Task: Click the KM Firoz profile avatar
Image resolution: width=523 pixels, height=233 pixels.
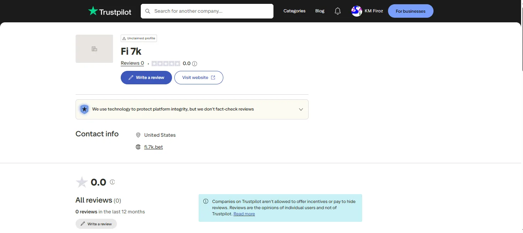Action: 356,11
